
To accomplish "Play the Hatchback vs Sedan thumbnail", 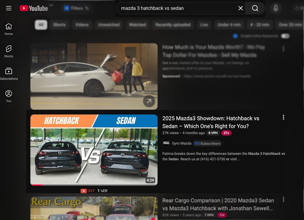I will [x=94, y=150].
